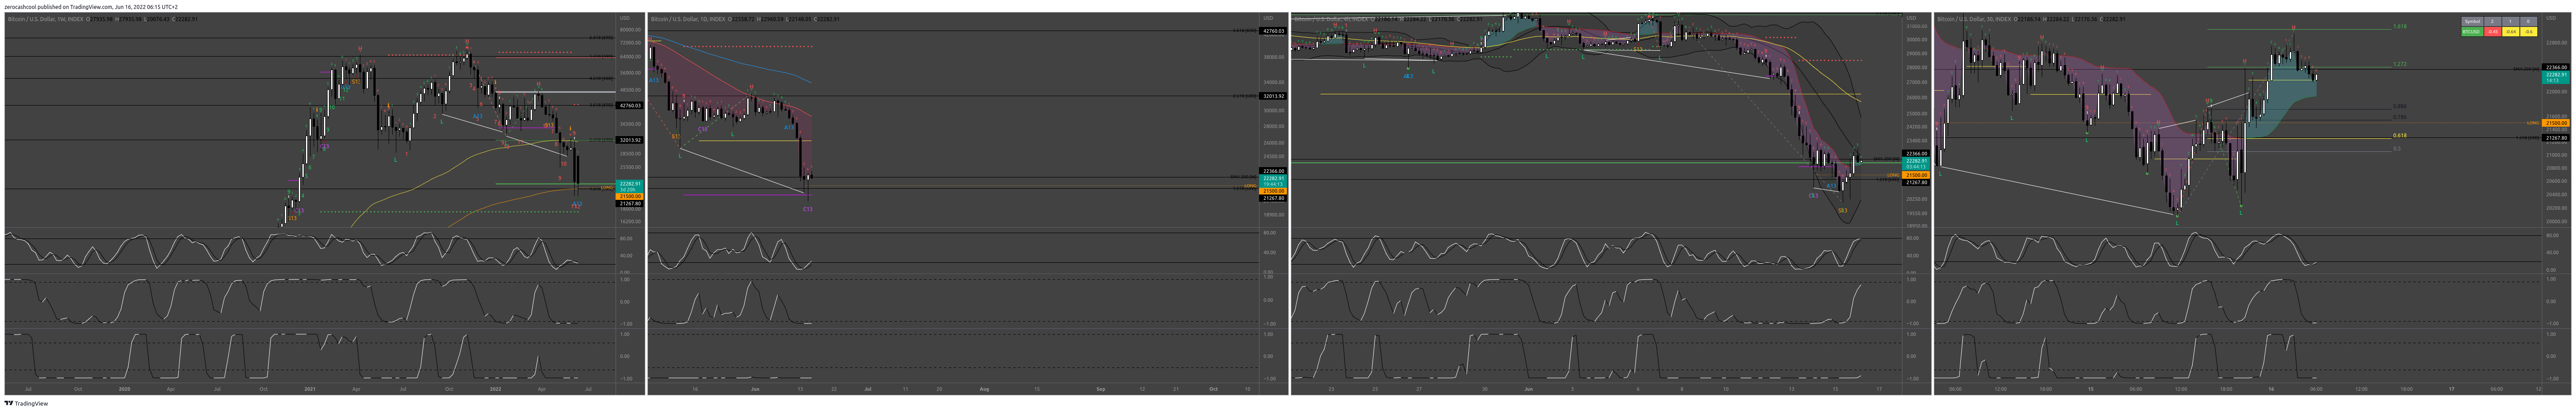This screenshot has height=411, width=2576.
Task: Click the 21267.80 price label on the weekly chart
Action: (630, 203)
